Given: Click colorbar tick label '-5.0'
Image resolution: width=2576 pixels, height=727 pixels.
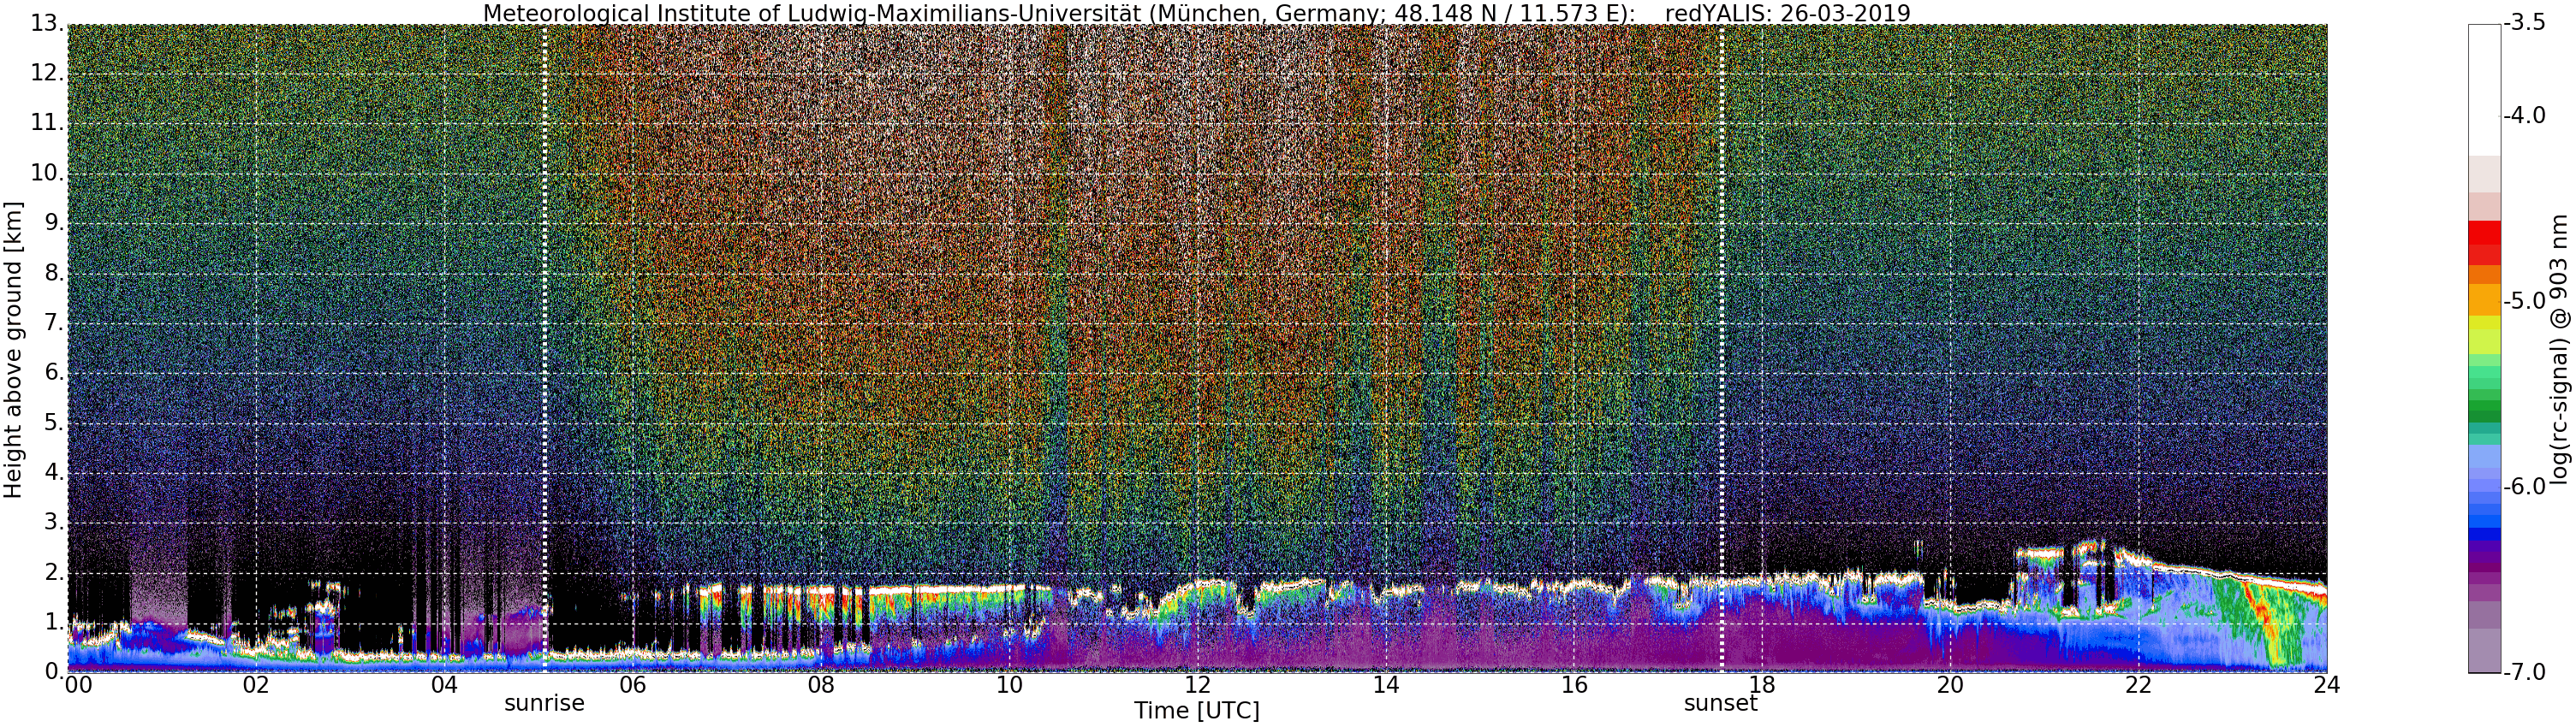Looking at the screenshot, I should 2524,302.
